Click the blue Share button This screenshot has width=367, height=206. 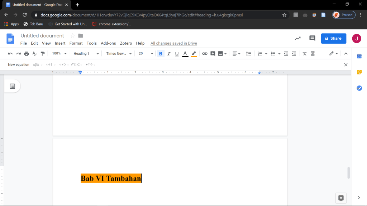(333, 38)
